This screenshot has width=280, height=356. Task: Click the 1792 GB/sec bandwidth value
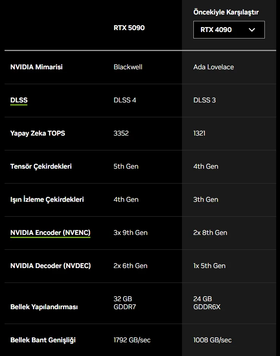tap(132, 340)
